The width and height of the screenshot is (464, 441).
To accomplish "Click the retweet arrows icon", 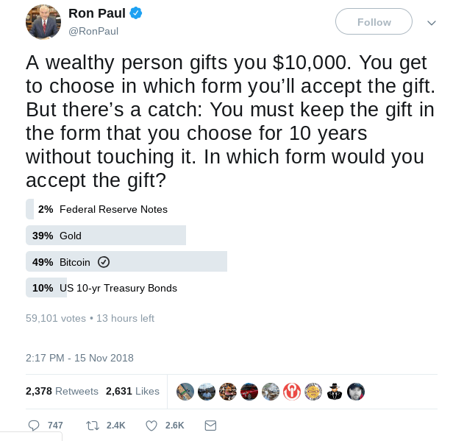I will [x=93, y=426].
